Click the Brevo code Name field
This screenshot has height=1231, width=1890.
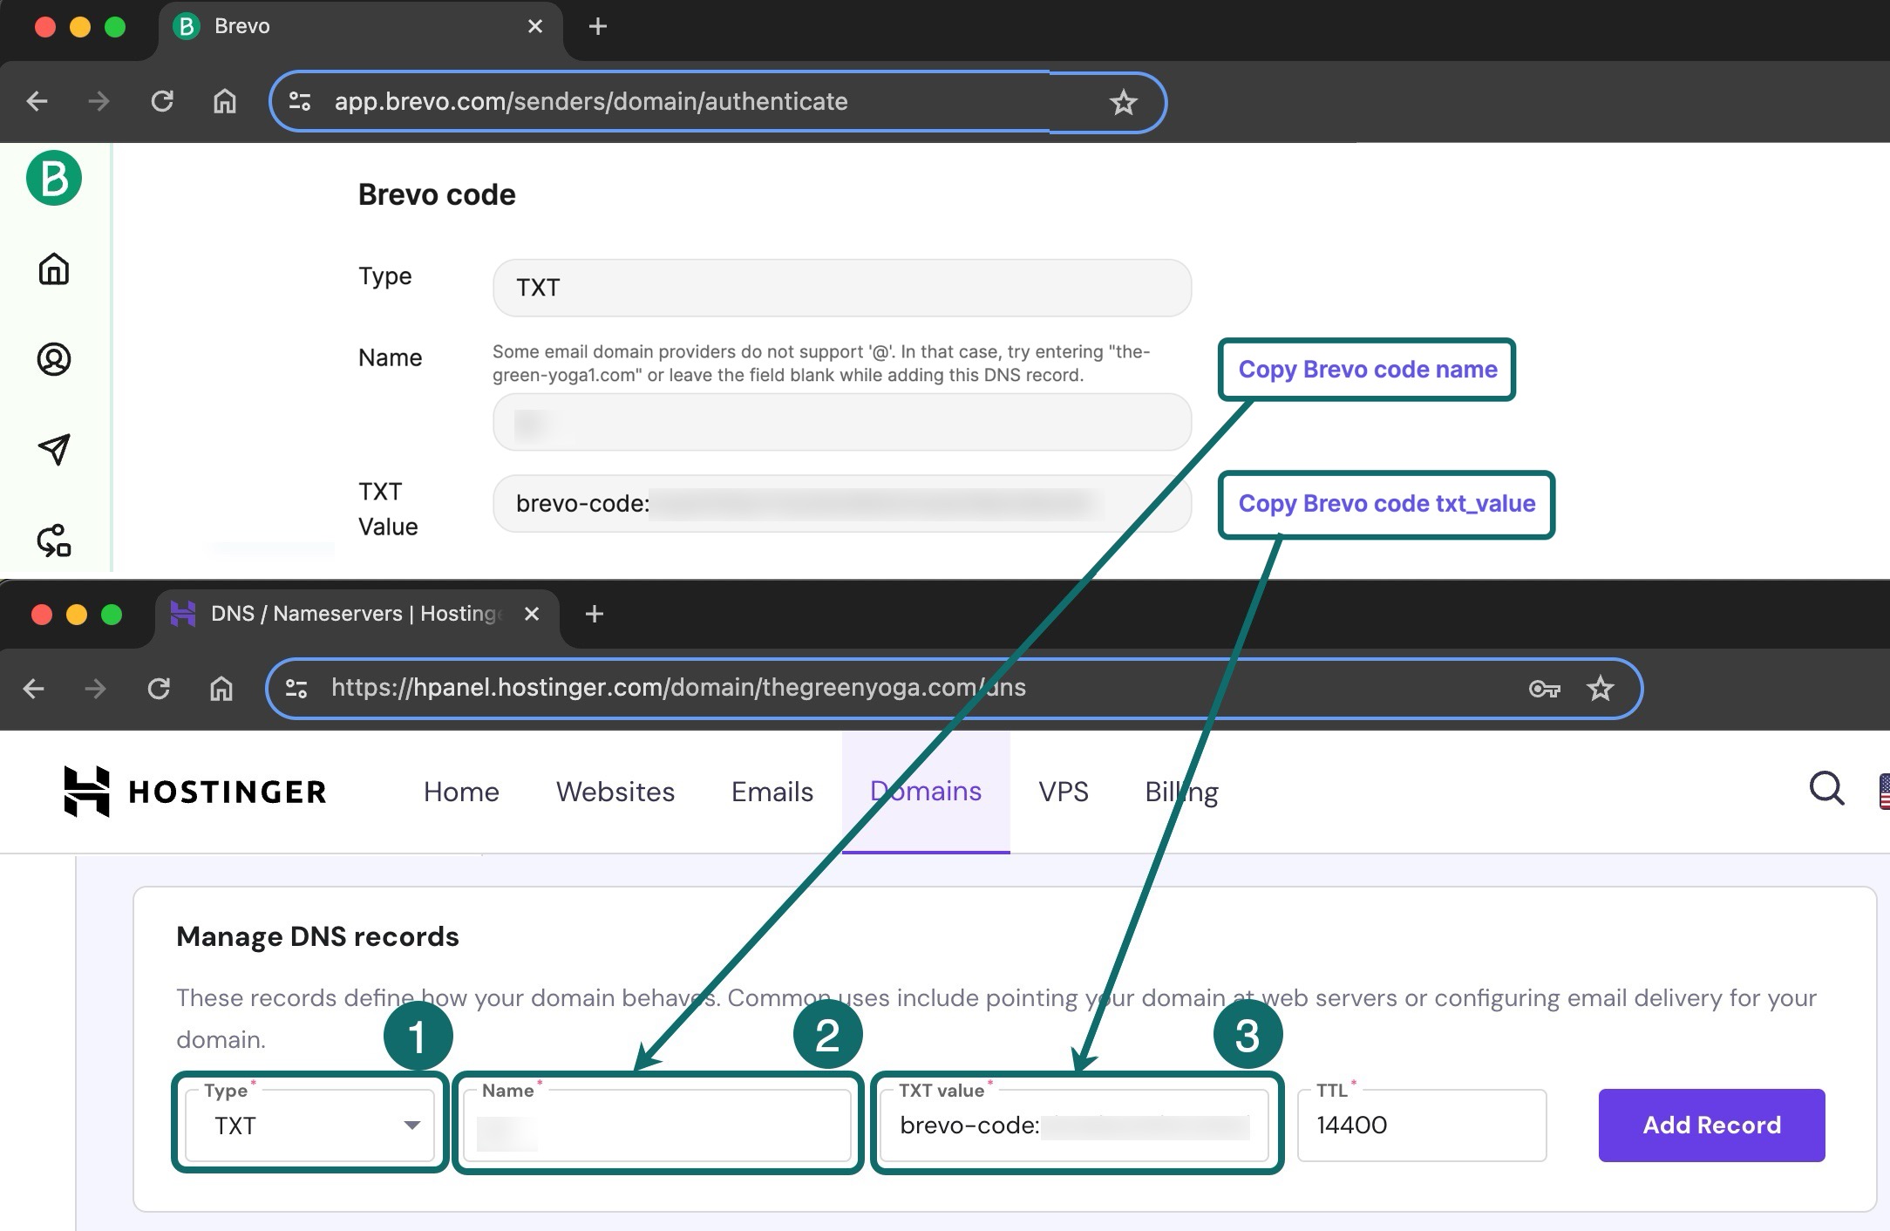pos(842,422)
